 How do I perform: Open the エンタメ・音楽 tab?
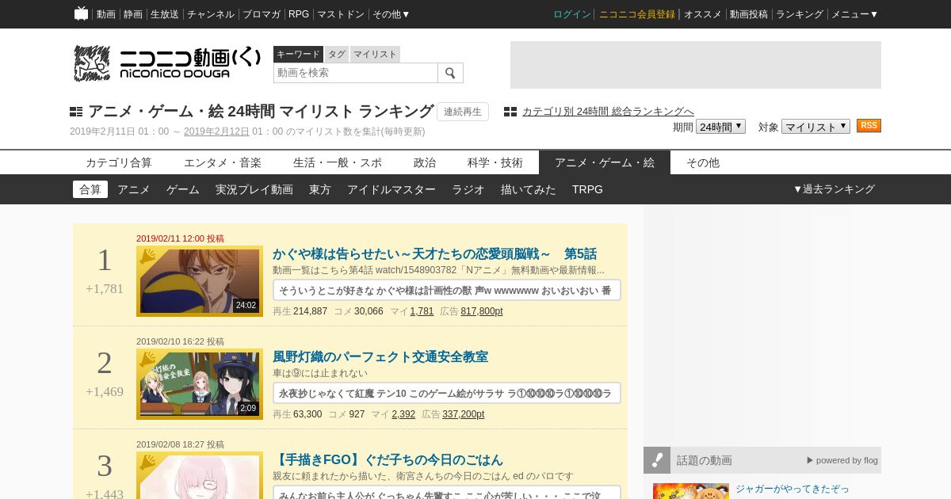point(223,162)
